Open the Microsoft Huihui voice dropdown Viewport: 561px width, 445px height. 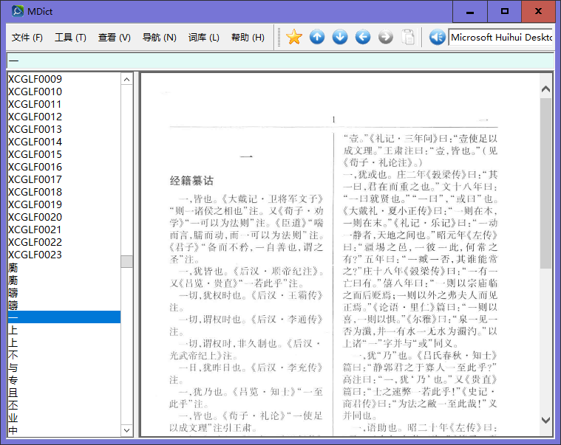coord(501,37)
